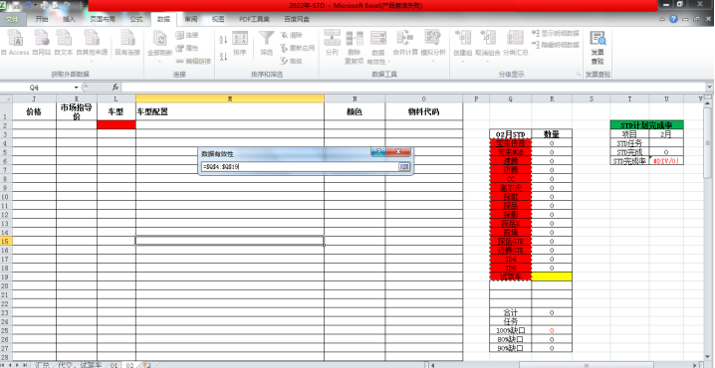The image size is (715, 368).
Task: Click the Undo arrow in Quick Access toolbar
Action: 27,5
